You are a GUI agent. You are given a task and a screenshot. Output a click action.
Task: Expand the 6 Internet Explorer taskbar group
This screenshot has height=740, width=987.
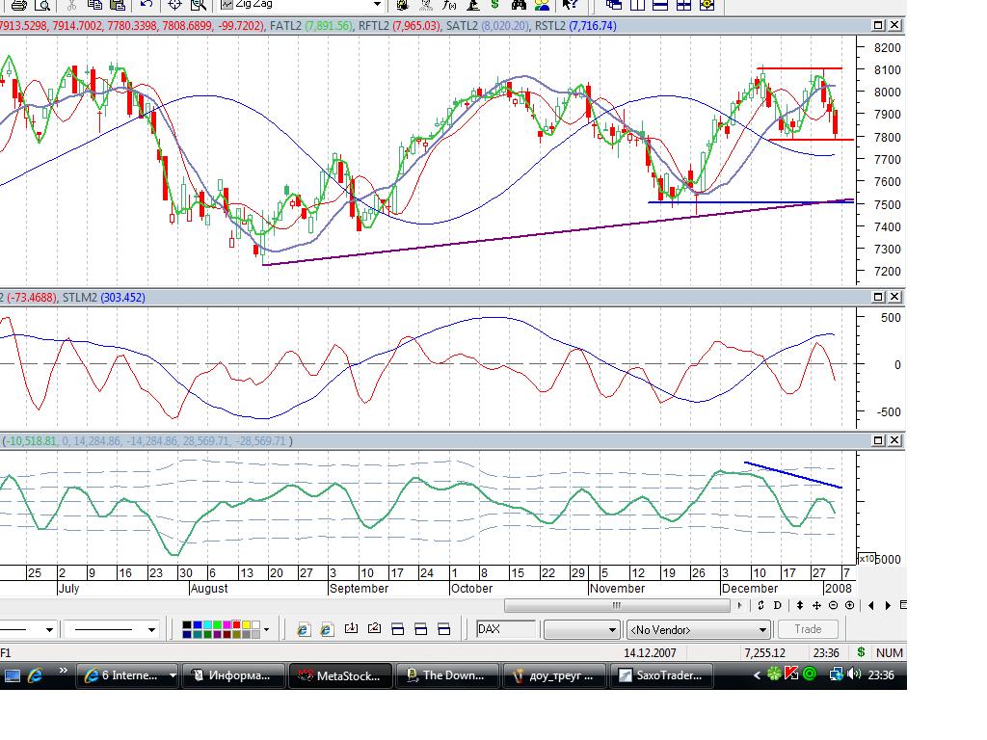(128, 675)
